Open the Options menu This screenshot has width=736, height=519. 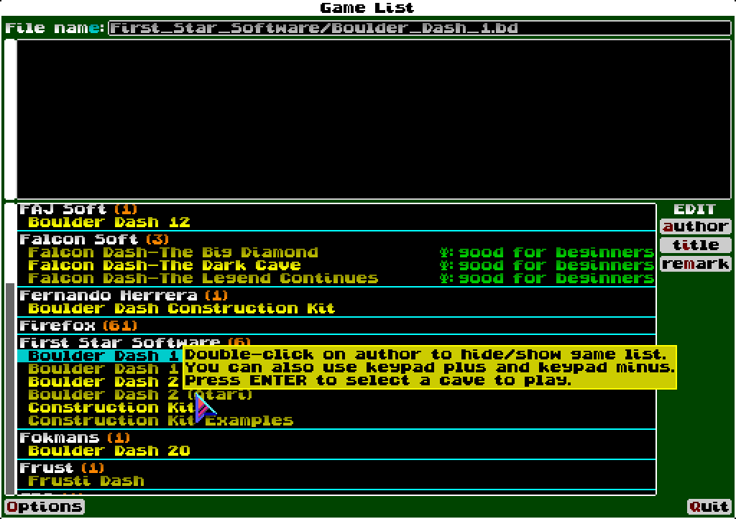coord(43,506)
